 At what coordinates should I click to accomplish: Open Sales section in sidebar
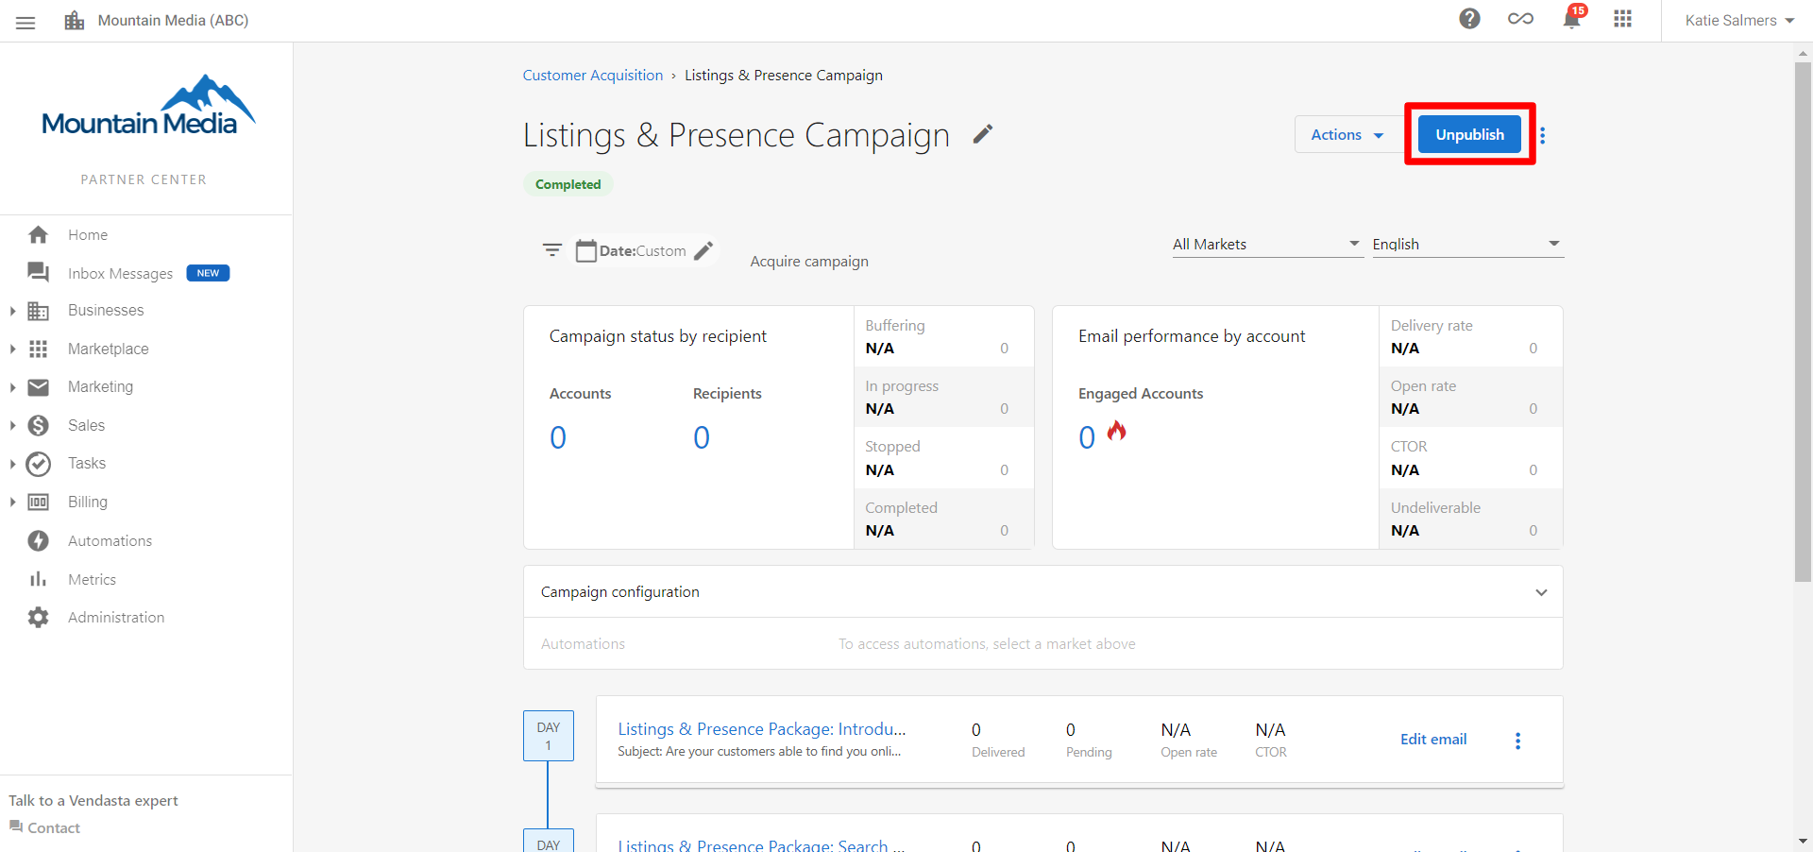click(86, 426)
